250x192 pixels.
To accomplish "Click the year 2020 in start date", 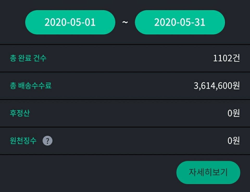I will (x=55, y=22).
